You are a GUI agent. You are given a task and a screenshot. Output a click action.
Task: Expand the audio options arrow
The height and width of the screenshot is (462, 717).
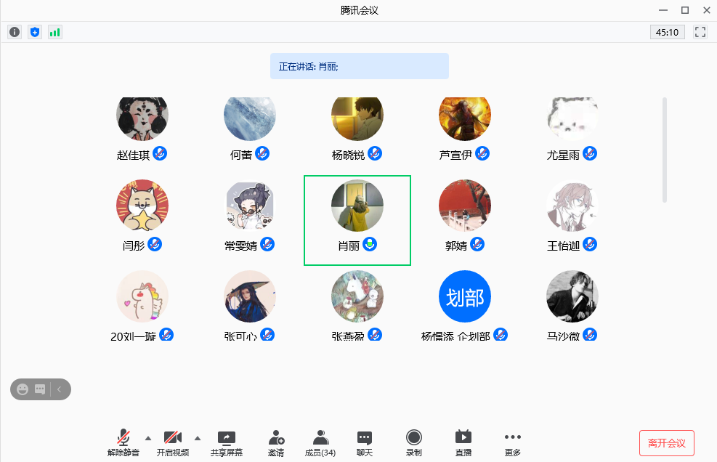[x=148, y=438]
